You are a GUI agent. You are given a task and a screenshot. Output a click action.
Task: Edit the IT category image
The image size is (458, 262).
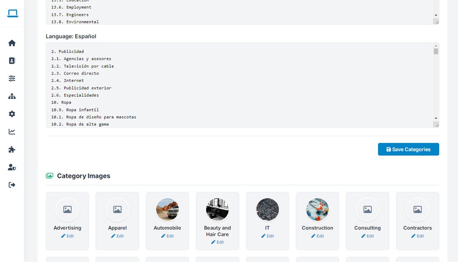point(268,236)
